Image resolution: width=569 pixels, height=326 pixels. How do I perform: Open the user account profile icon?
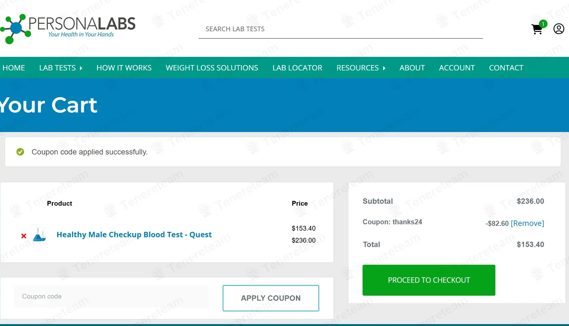559,29
